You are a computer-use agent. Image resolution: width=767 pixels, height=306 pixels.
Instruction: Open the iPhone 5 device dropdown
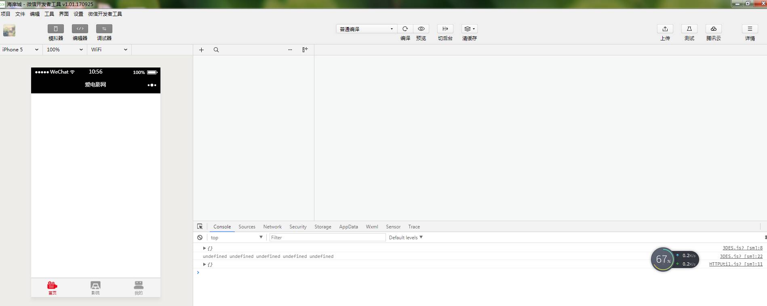pyautogui.click(x=20, y=50)
